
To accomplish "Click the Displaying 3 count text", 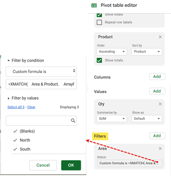I will 69,107.
